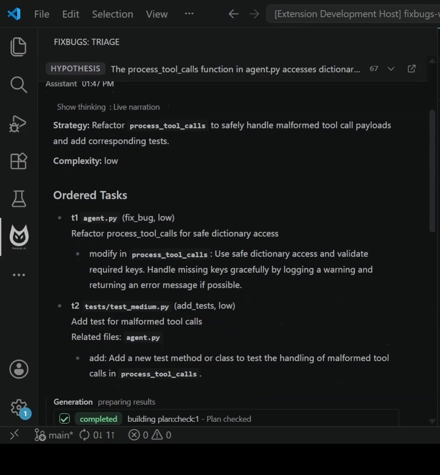The height and width of the screenshot is (475, 440).
Task: Click the Ordered Tasks heading
Action: click(x=90, y=195)
